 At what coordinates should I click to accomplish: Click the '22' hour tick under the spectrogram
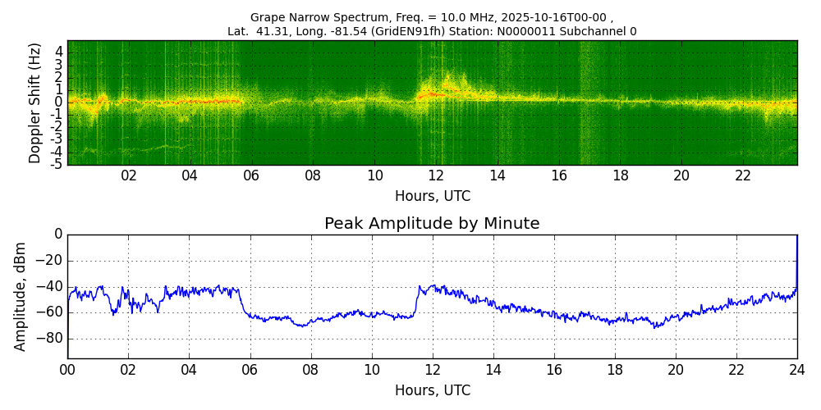pos(743,175)
